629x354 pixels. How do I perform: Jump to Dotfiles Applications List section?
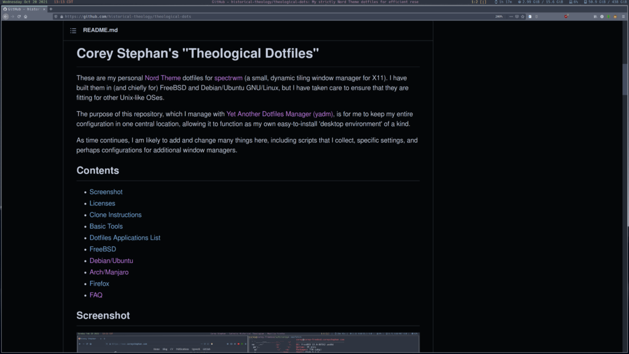coord(125,238)
